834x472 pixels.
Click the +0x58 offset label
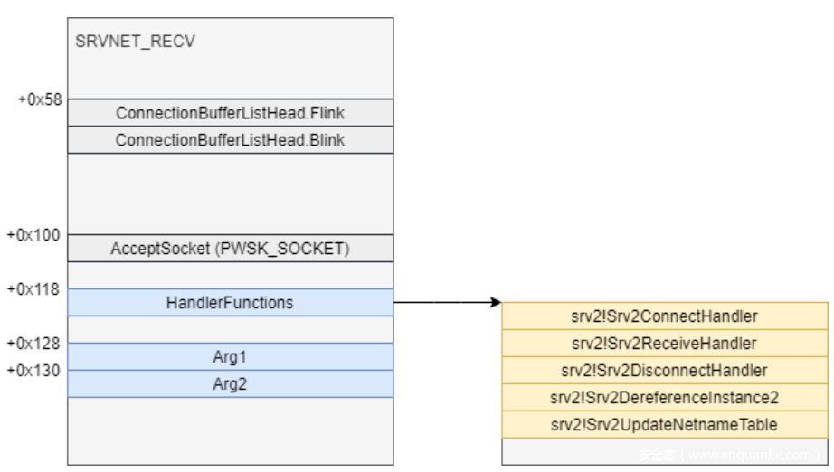click(40, 99)
